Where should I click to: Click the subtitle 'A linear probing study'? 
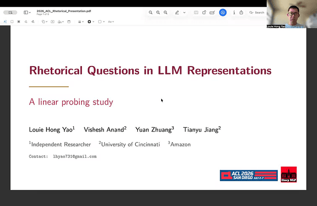tap(71, 102)
